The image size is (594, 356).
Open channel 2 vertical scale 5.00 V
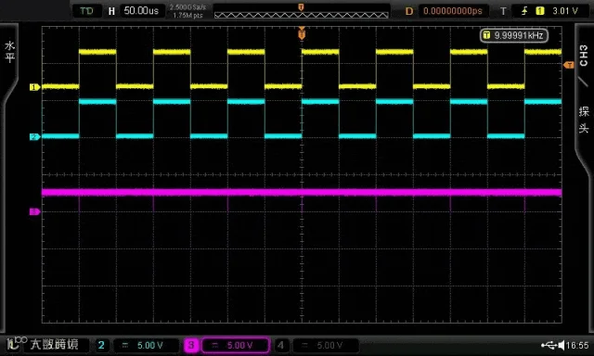(x=147, y=345)
